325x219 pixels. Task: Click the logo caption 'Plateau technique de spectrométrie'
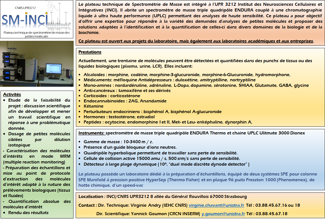click(37, 33)
